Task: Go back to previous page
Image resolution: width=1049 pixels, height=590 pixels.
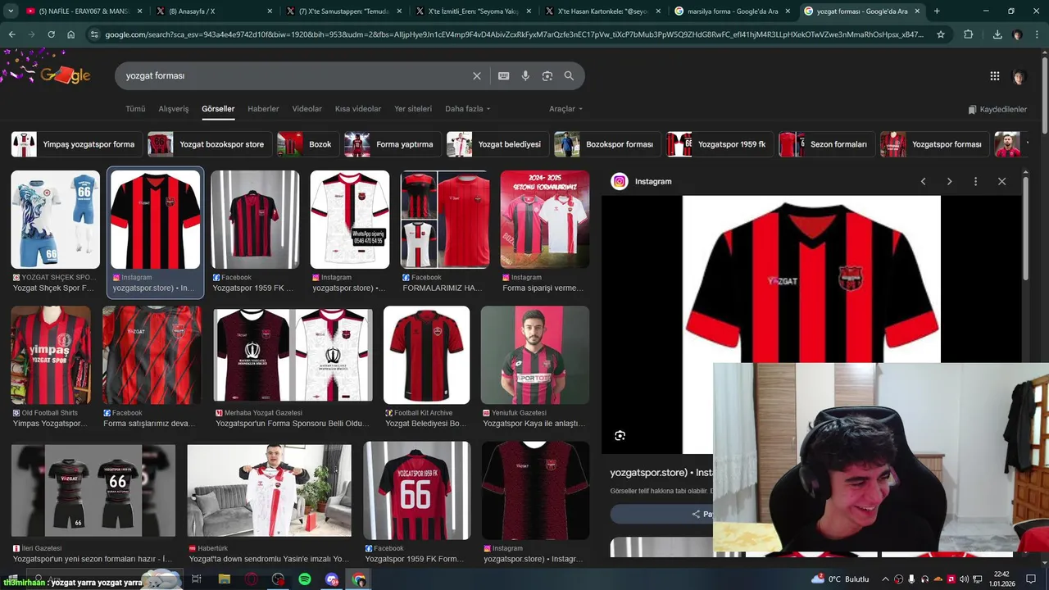Action: (11, 34)
